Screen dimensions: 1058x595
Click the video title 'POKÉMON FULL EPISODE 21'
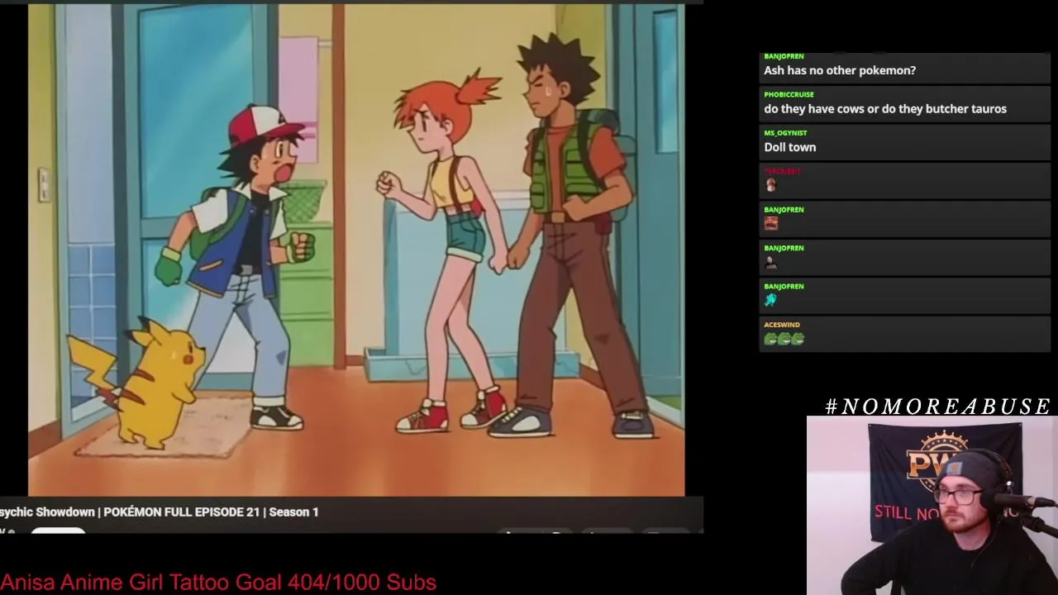pyautogui.click(x=182, y=512)
